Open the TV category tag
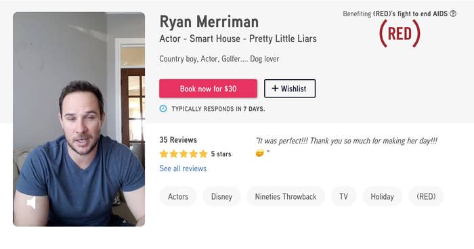Viewport: 474px width, 249px height. pos(344,196)
